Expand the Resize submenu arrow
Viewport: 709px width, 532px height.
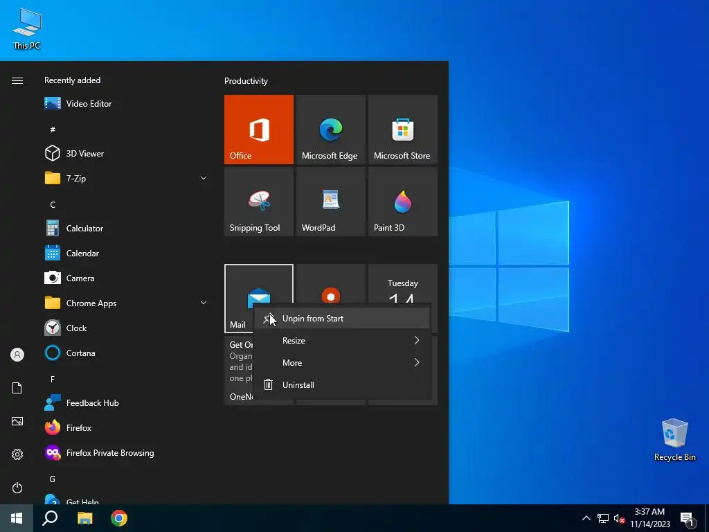point(416,340)
